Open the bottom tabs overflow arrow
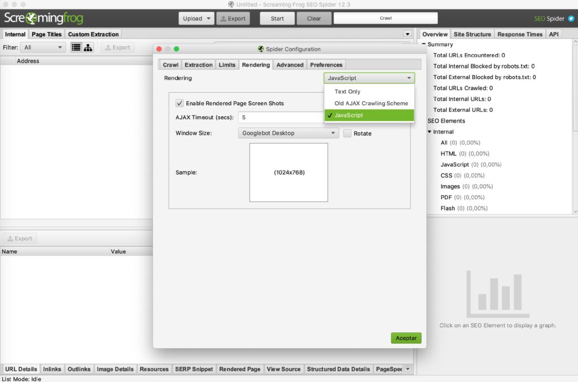The image size is (578, 382). 408,368
